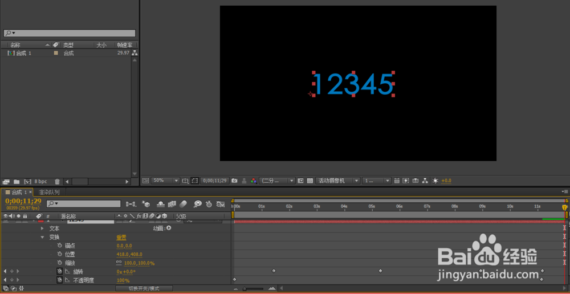Open the composition mini-flowchart in timeline
Screen dimensions: 570x294
point(131,204)
